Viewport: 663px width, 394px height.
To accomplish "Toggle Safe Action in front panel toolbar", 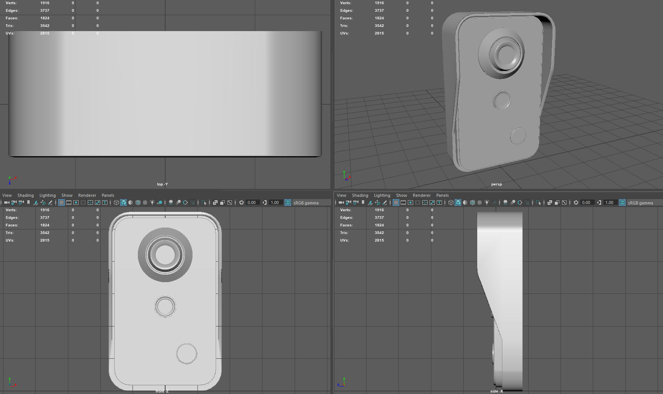I will pos(98,202).
